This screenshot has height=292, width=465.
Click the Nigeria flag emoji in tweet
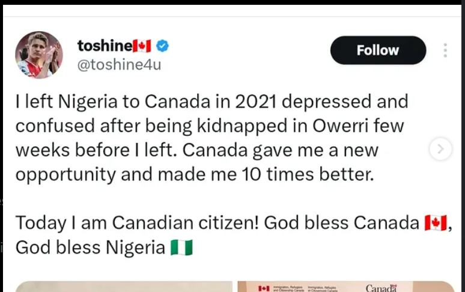[x=181, y=248]
